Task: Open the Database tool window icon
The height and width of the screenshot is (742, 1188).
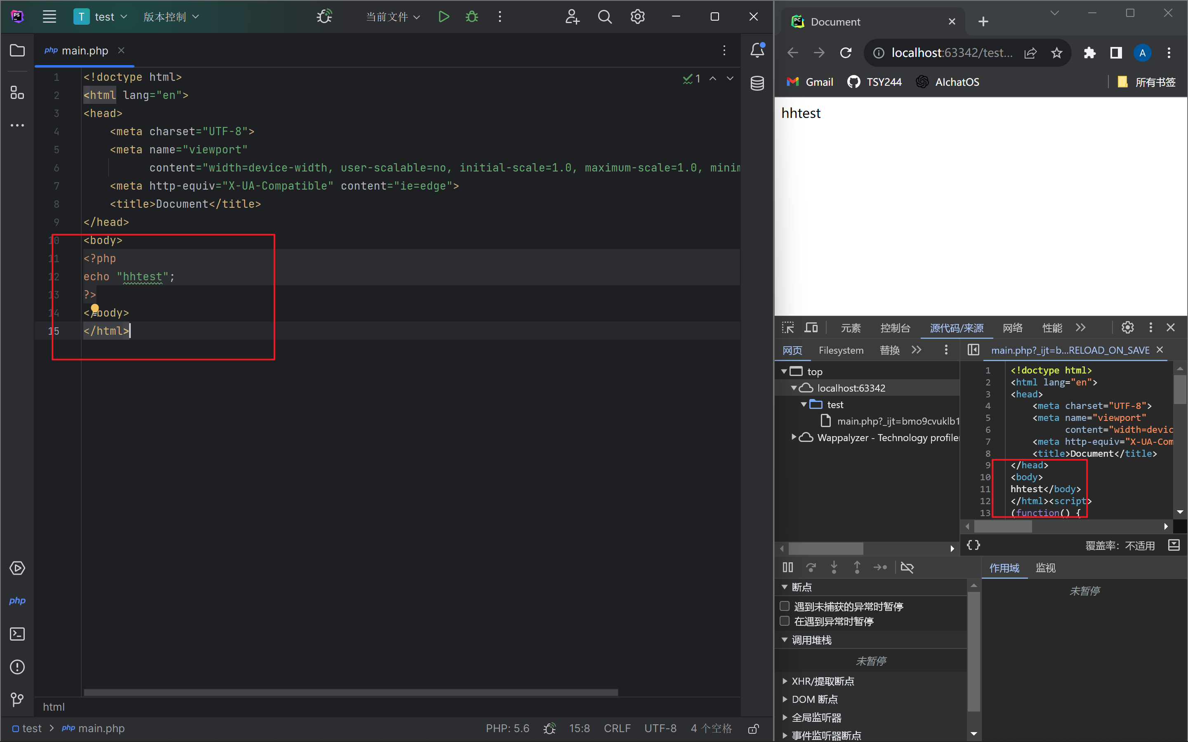Action: [757, 83]
